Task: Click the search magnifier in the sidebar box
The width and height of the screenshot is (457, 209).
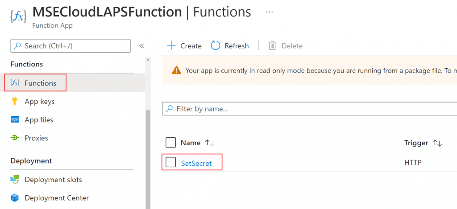Action: [18, 46]
